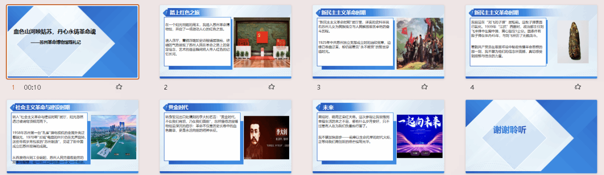
Task: Click the transition star icon under slide 2
Action: (x=272, y=87)
